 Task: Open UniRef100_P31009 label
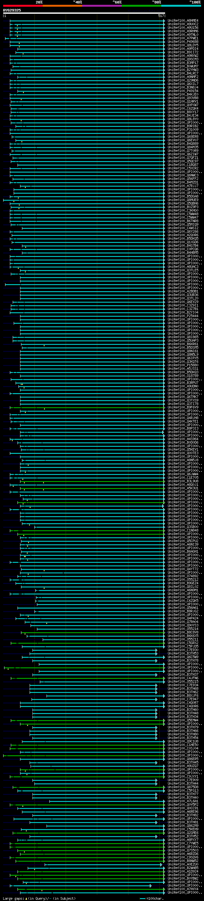click(183, 130)
